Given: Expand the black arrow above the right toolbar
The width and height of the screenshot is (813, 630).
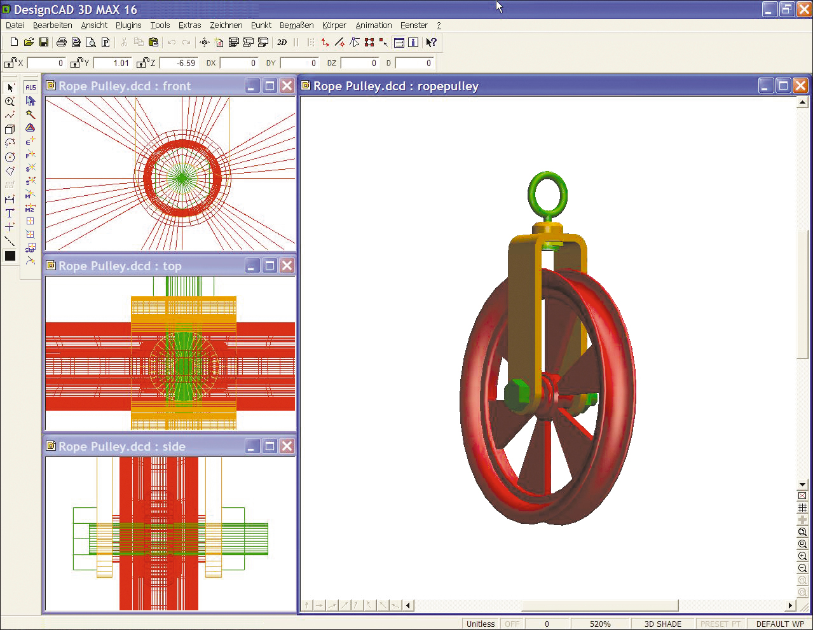Looking at the screenshot, I should coord(802,484).
